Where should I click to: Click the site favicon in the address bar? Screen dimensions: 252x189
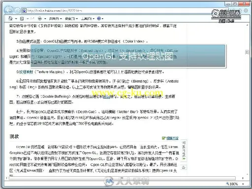24,11
